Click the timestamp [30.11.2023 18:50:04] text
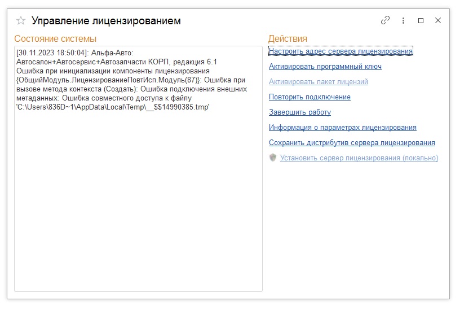 click(52, 53)
